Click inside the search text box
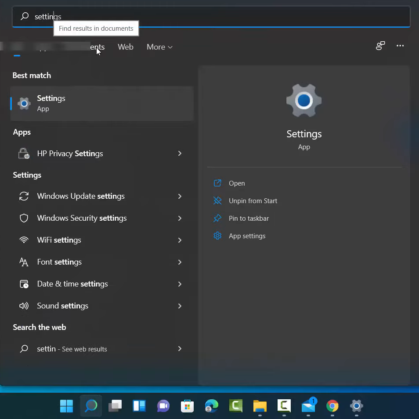Viewport: 419px width, 419px height. (x=220, y=17)
